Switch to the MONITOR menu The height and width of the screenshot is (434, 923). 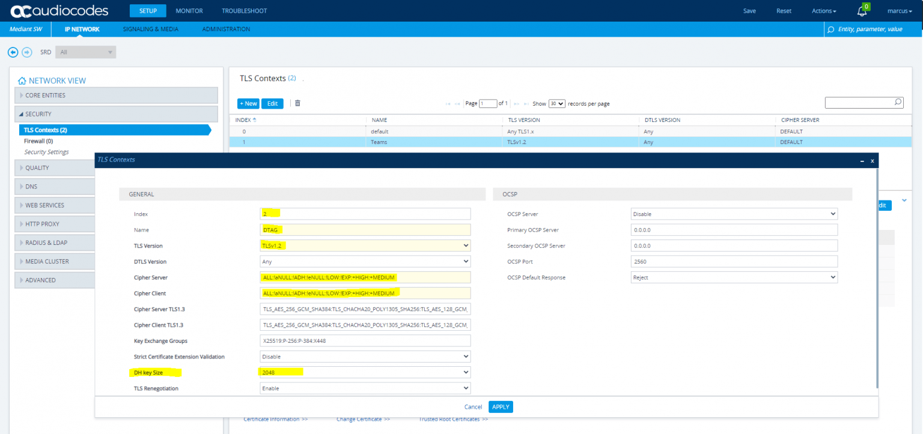point(189,10)
